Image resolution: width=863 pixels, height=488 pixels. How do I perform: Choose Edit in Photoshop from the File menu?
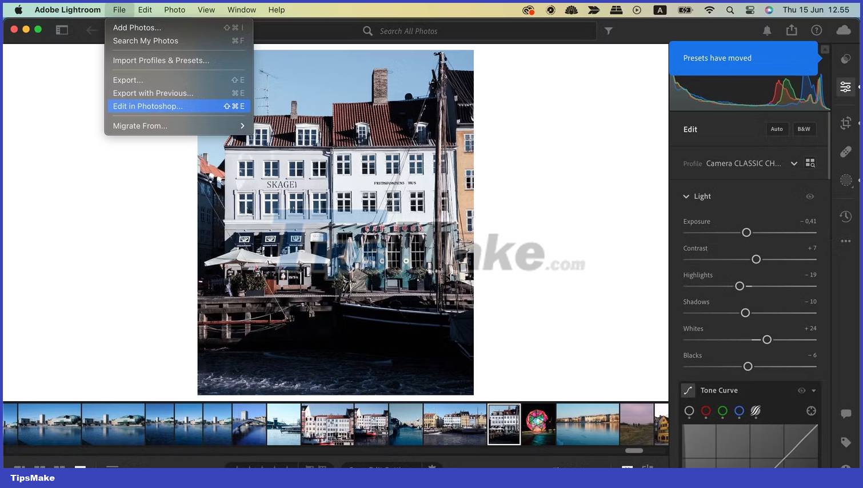point(147,106)
